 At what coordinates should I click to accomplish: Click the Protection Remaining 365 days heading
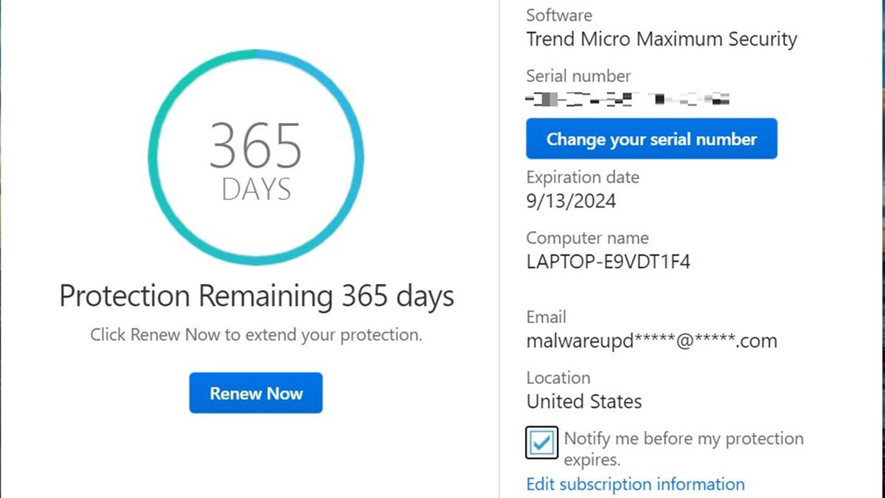(x=256, y=296)
